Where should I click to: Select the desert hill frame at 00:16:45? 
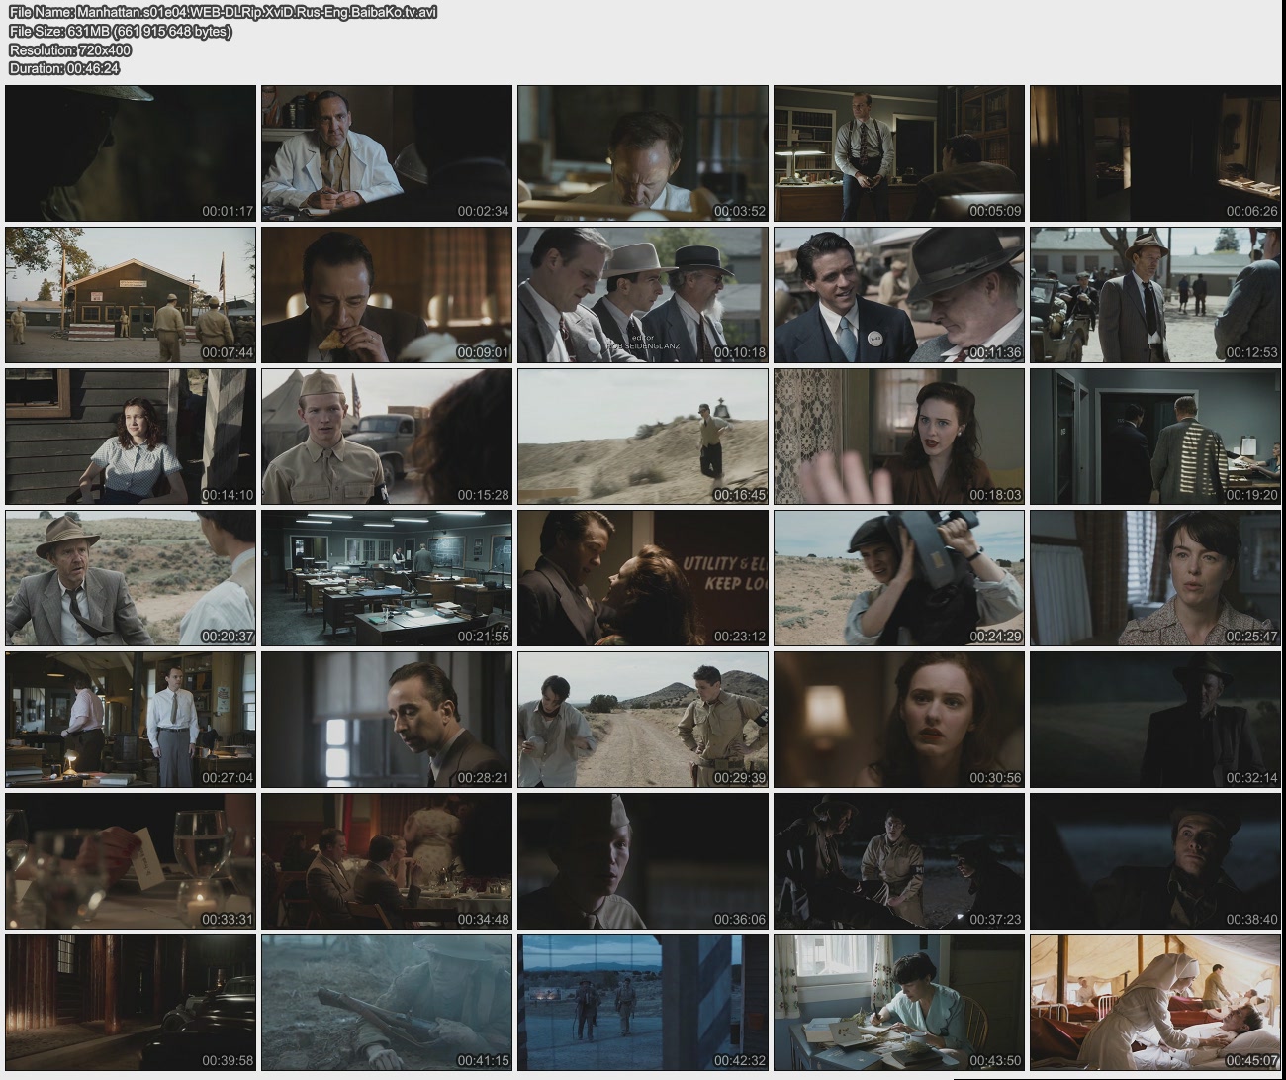point(643,437)
